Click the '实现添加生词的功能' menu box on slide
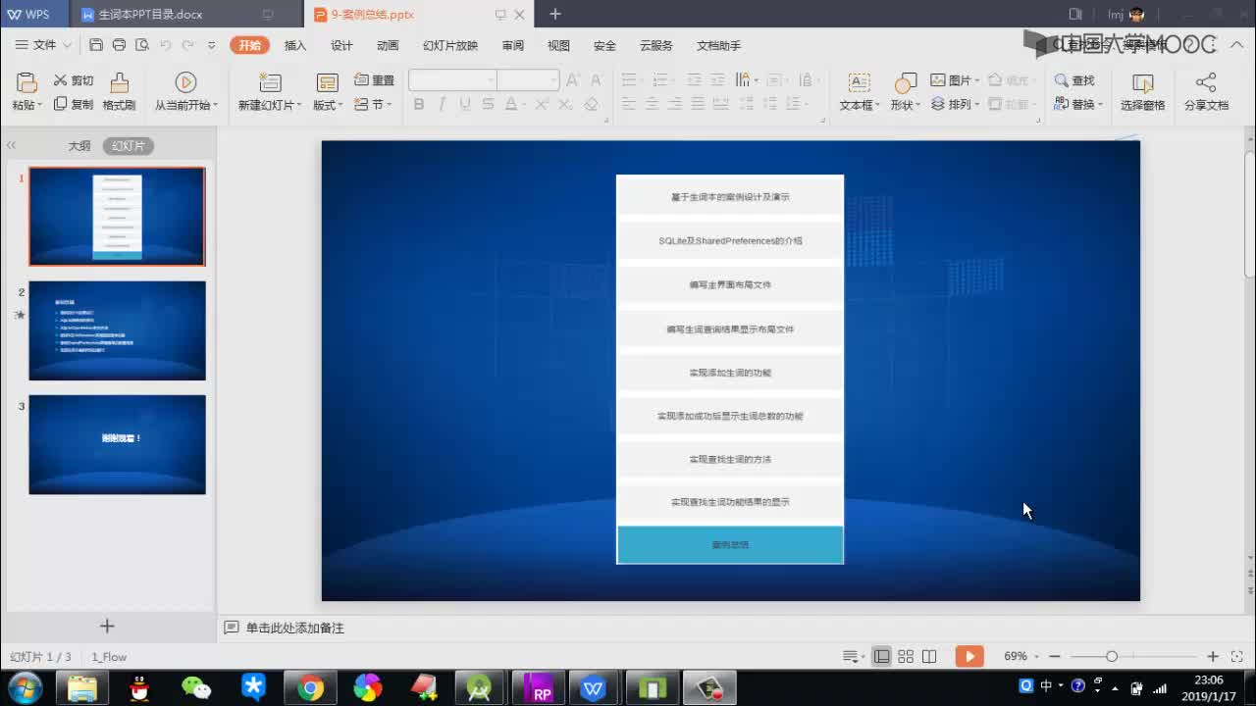 point(730,373)
